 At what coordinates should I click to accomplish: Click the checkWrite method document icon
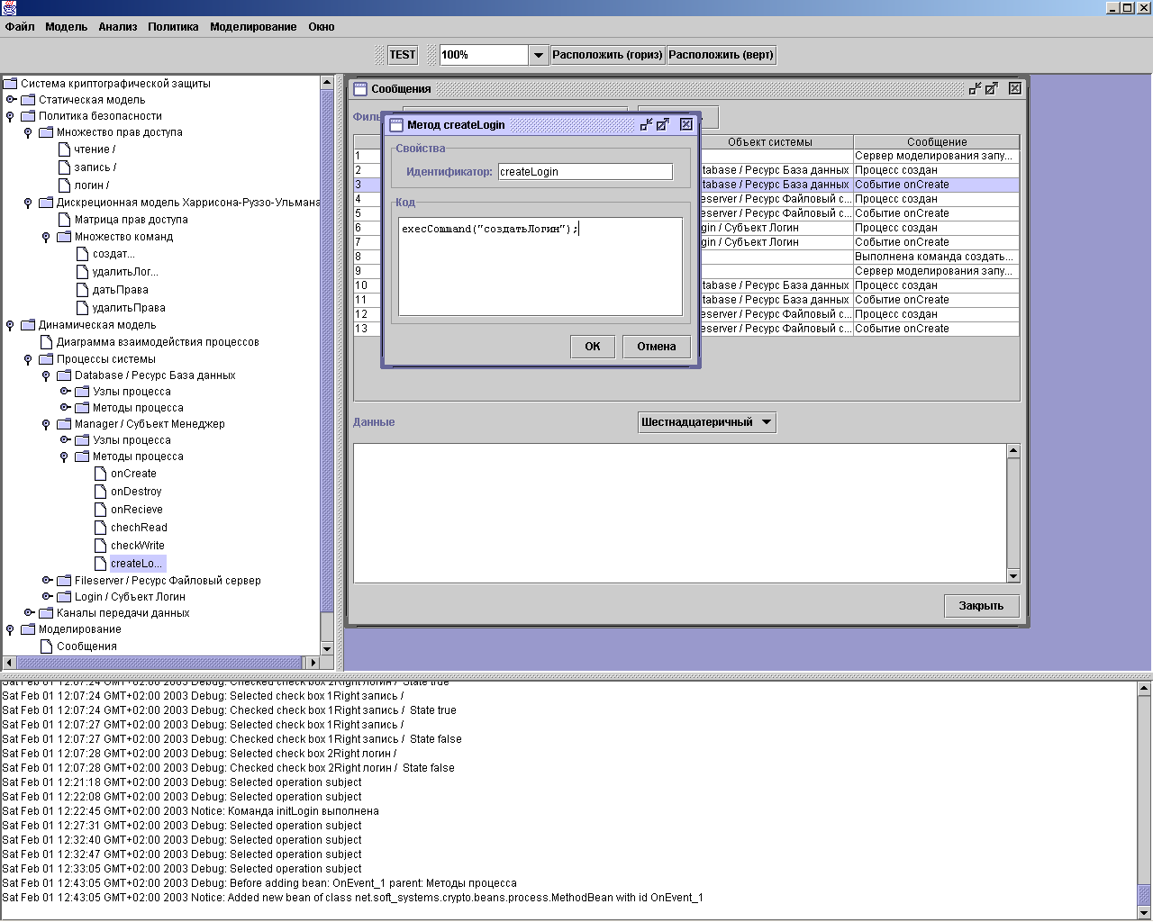(100, 546)
